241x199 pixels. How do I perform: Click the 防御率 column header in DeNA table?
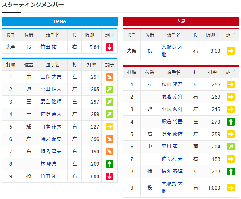pyautogui.click(x=92, y=35)
